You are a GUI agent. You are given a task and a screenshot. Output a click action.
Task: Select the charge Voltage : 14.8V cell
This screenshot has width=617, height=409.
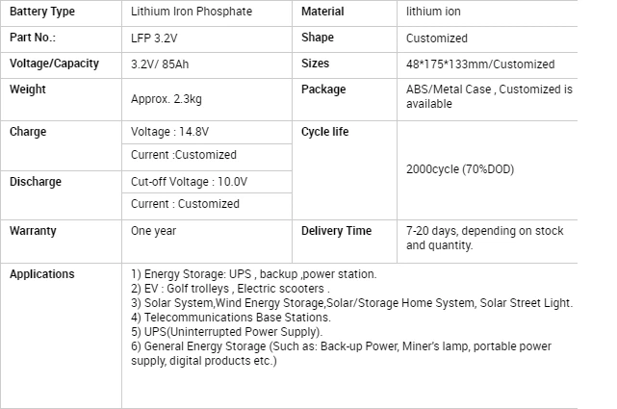pos(170,132)
